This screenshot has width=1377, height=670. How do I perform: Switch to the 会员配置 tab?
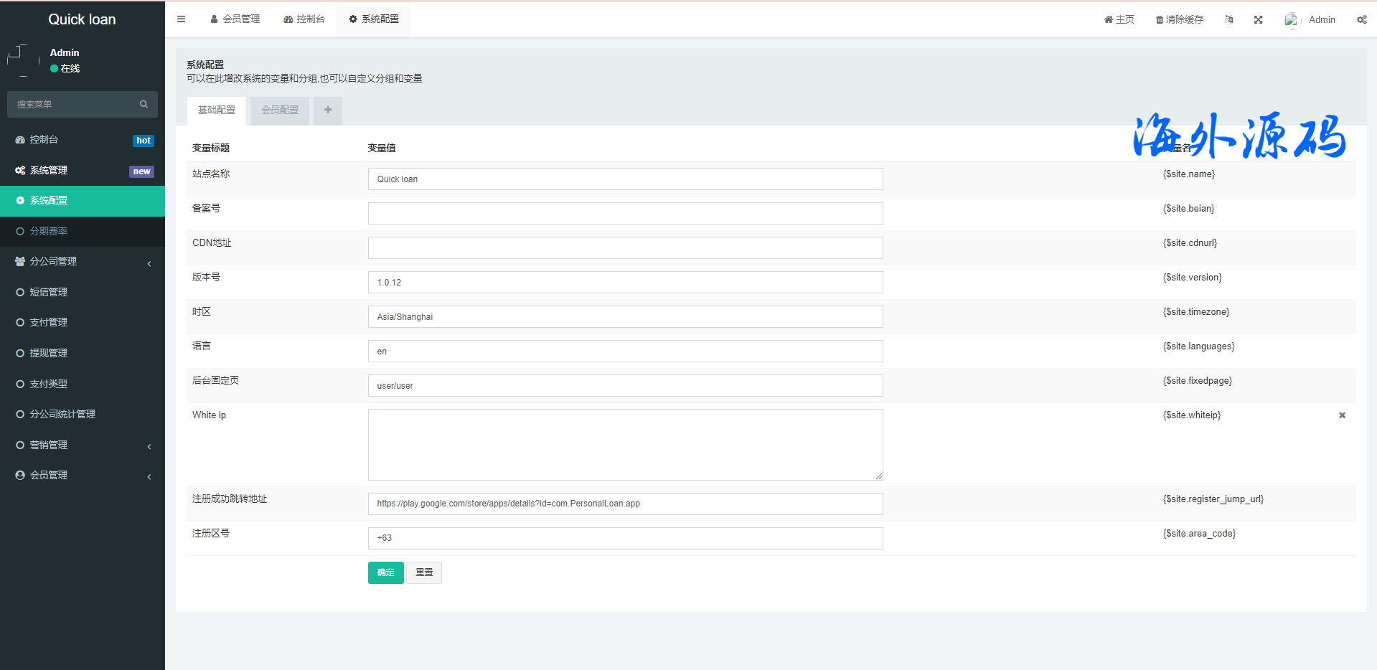[x=280, y=110]
